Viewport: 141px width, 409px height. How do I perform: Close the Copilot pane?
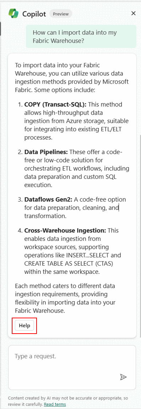click(134, 13)
